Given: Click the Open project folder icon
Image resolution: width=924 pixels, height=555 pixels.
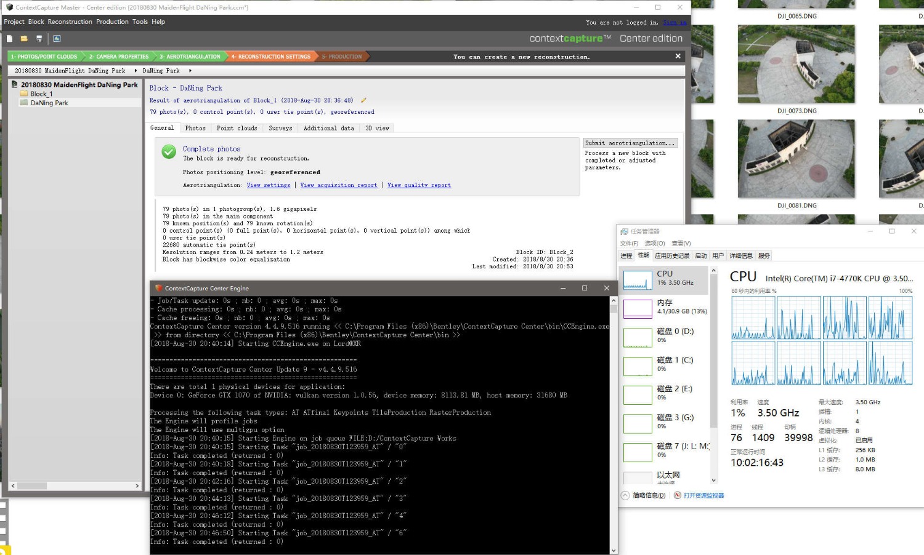Looking at the screenshot, I should tap(24, 39).
